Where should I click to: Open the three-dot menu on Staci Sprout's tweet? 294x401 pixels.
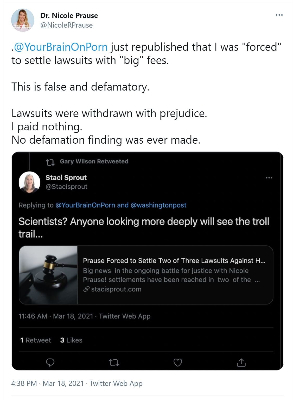pyautogui.click(x=269, y=178)
